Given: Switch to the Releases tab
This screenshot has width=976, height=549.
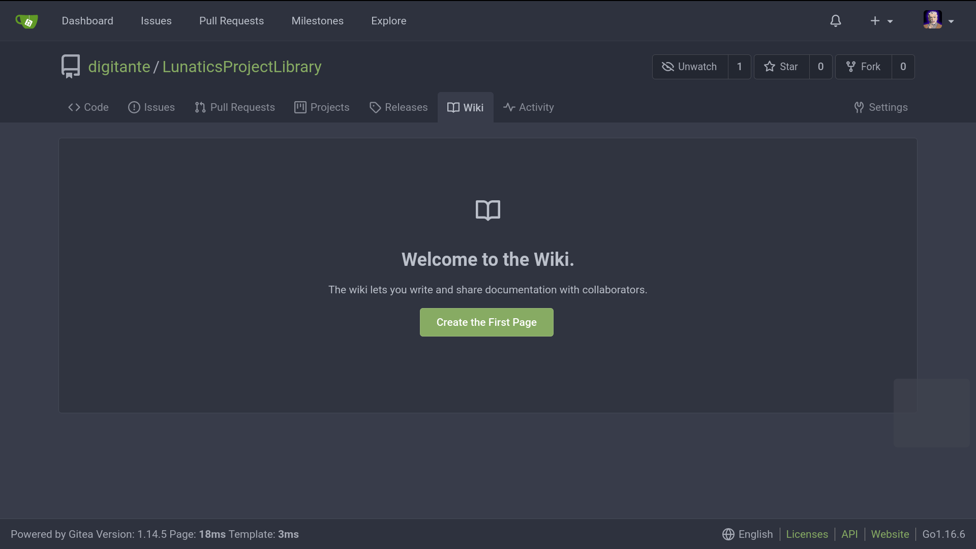Looking at the screenshot, I should pos(399,107).
